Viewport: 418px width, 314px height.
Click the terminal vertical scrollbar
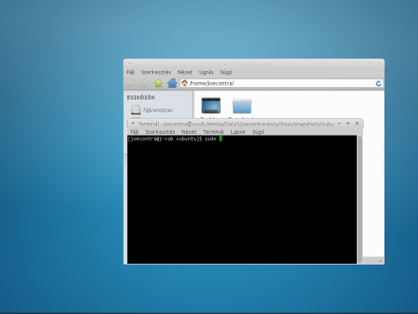(359, 199)
